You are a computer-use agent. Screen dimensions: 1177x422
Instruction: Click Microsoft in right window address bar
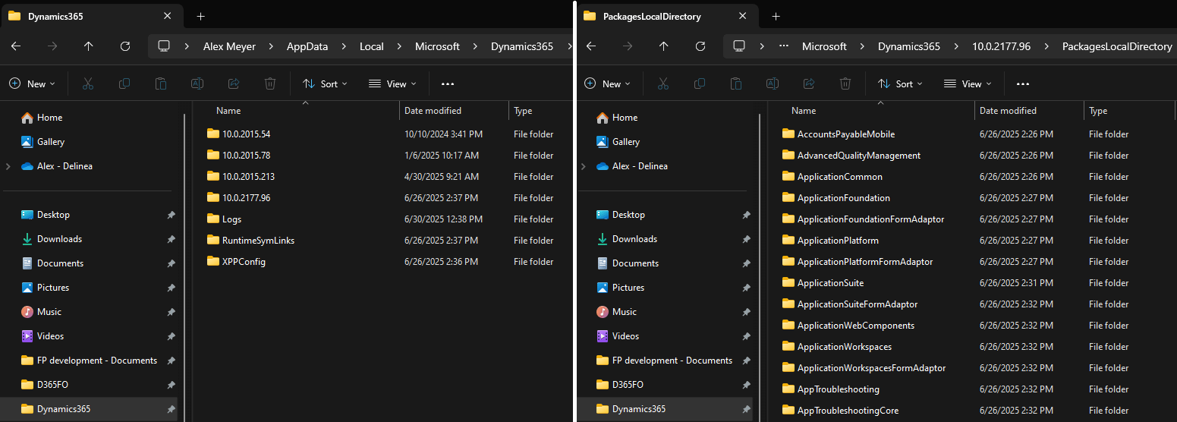tap(824, 46)
